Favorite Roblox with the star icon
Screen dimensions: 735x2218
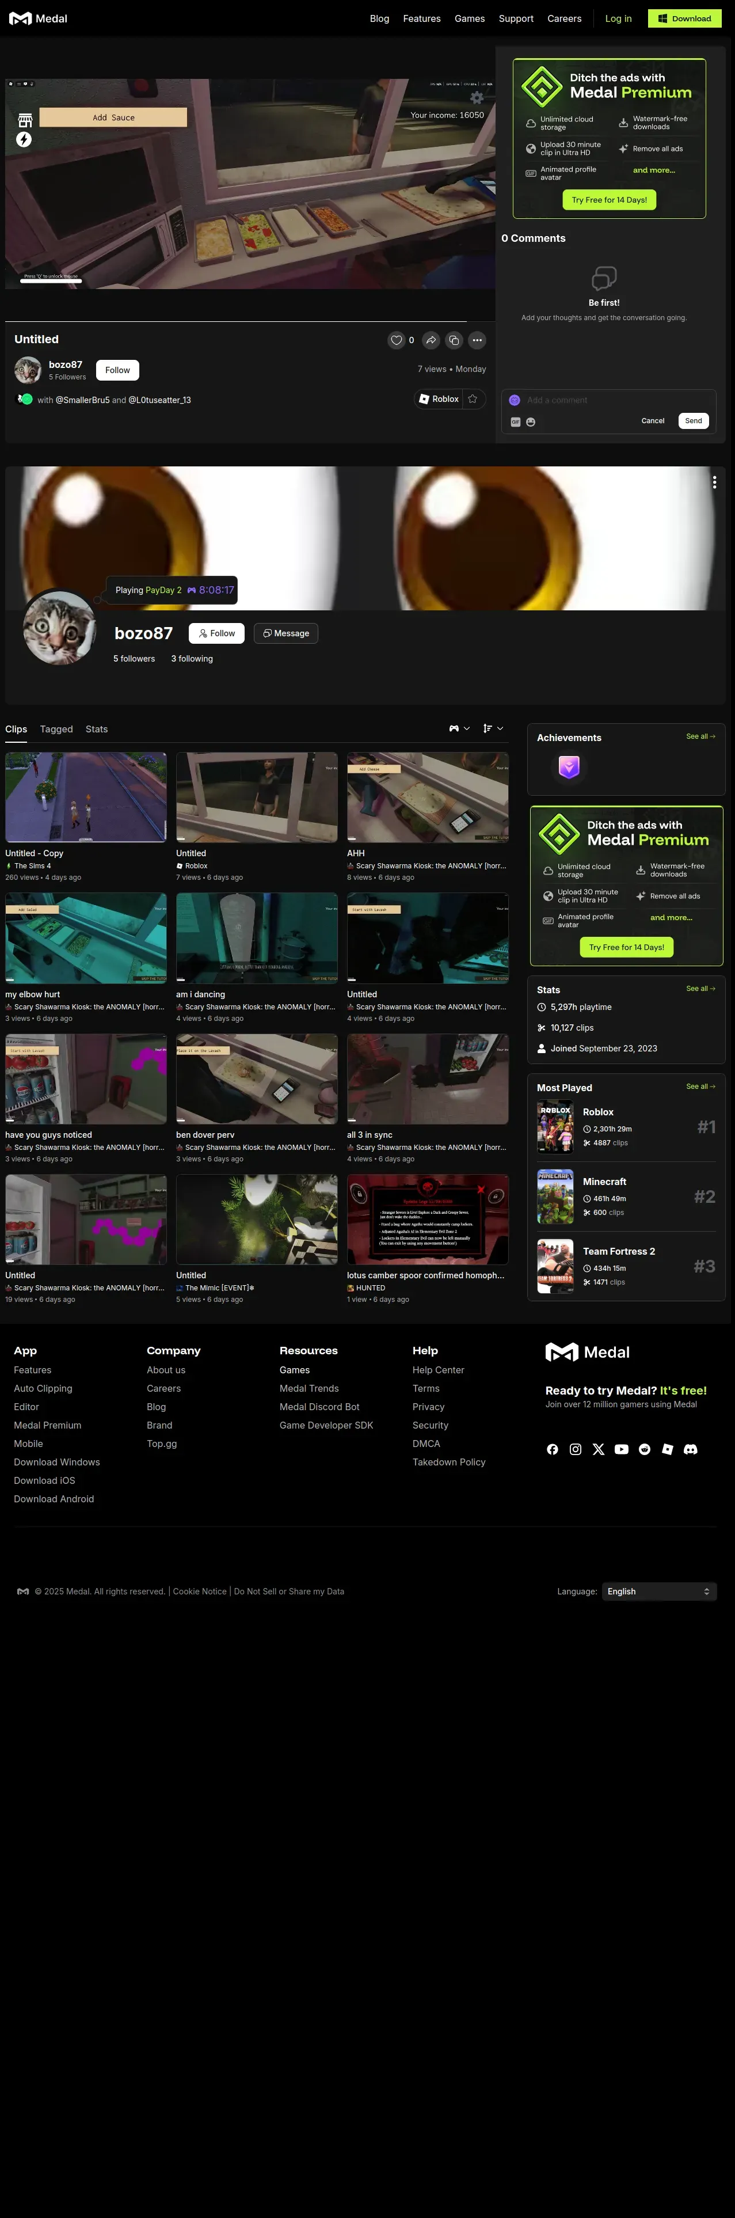[x=473, y=398]
